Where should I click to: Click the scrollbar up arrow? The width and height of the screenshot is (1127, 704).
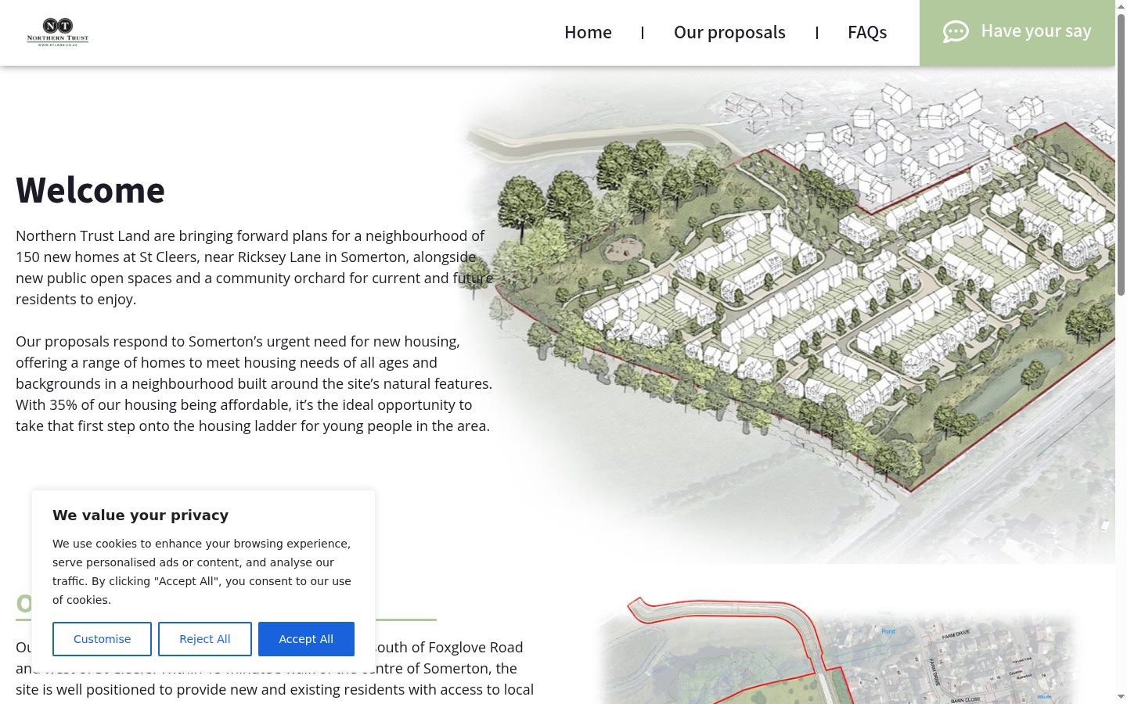click(1121, 6)
